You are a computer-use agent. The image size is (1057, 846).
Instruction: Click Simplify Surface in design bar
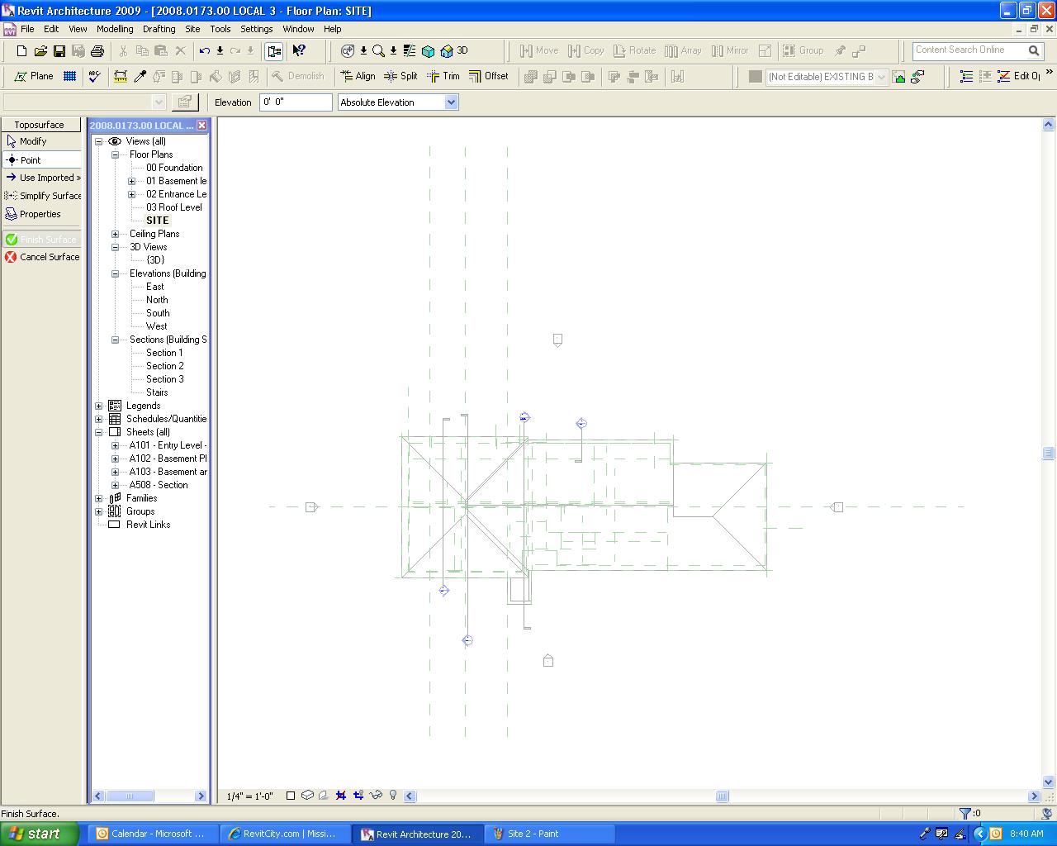tap(43, 196)
